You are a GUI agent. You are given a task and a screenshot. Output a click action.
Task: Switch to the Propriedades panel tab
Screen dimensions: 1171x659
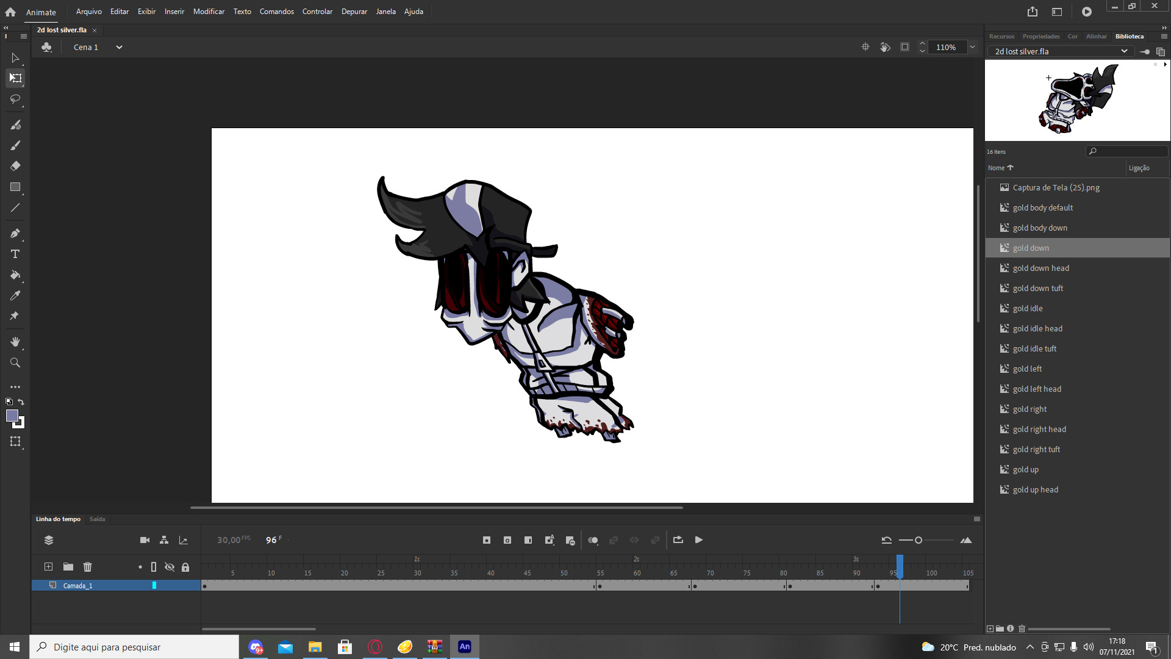(1040, 36)
